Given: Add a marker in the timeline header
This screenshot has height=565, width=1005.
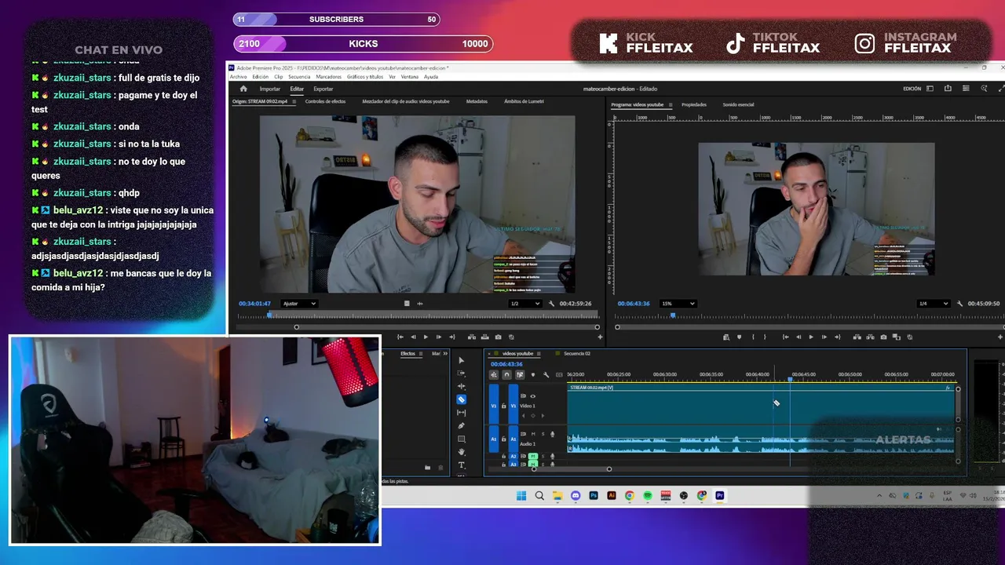Looking at the screenshot, I should pyautogui.click(x=533, y=375).
